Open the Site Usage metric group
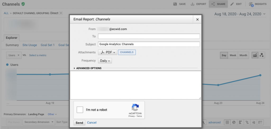The height and width of the screenshot is (129, 271). (x=30, y=45)
